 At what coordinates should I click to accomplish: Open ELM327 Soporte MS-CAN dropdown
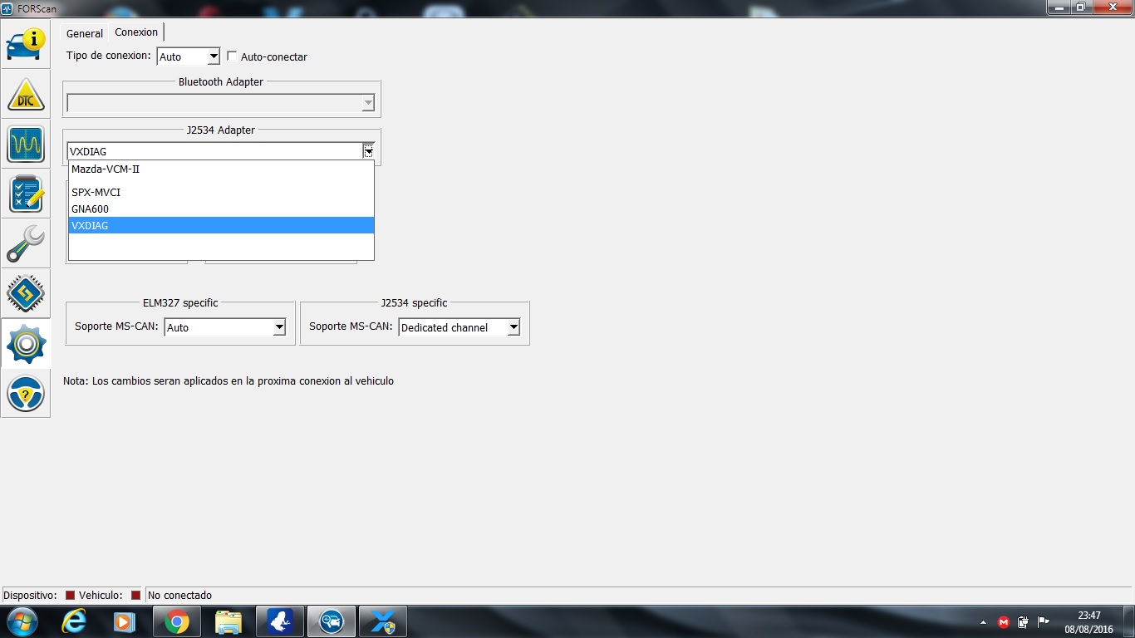[x=279, y=327]
